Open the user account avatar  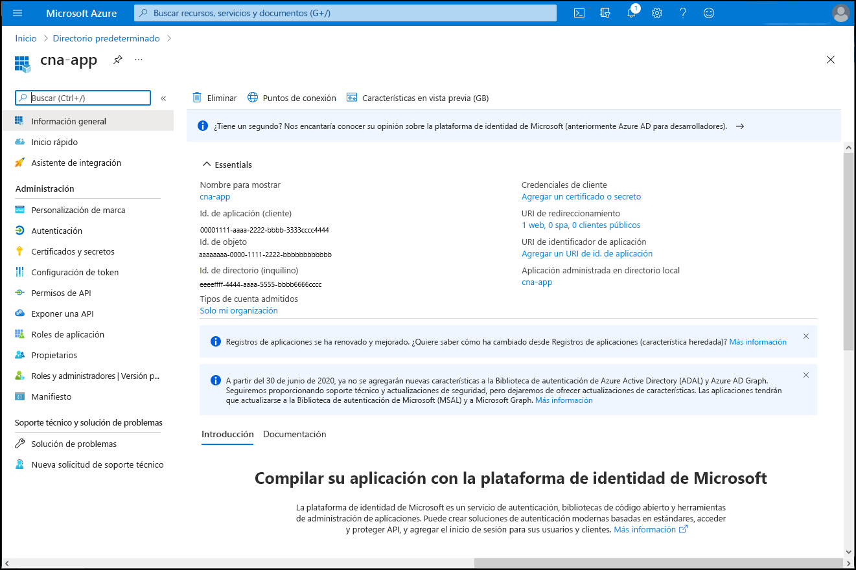(x=840, y=13)
